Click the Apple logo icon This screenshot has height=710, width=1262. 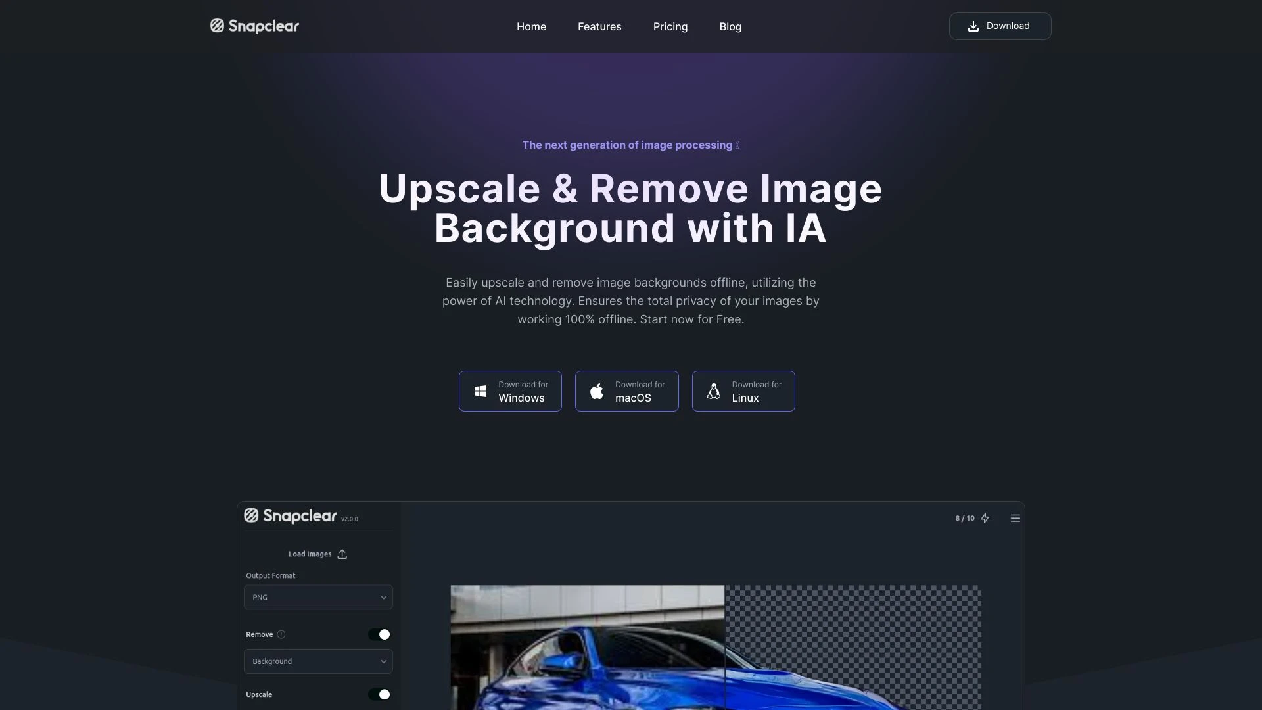click(597, 391)
